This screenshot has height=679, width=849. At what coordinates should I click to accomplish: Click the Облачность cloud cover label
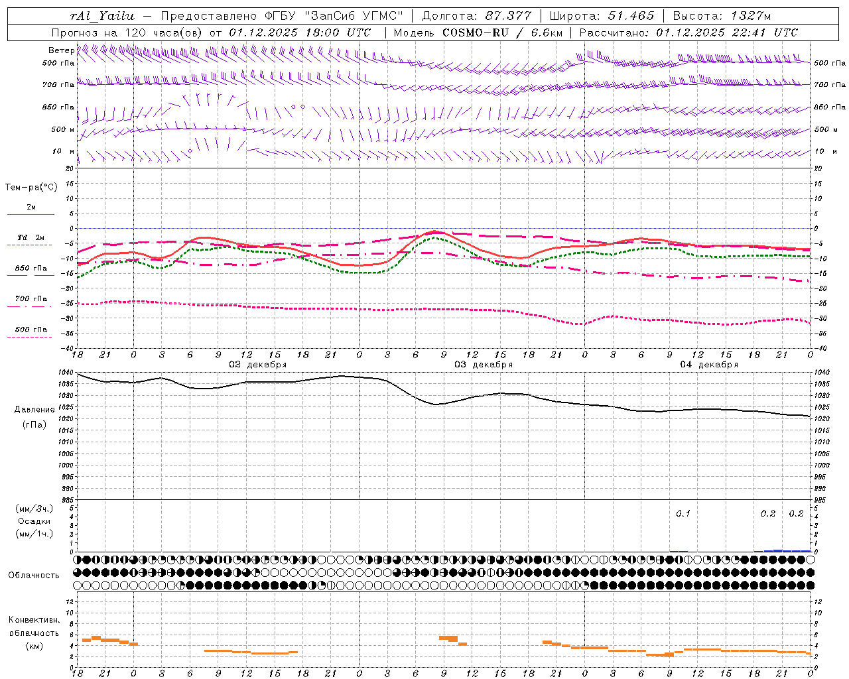[x=34, y=575]
